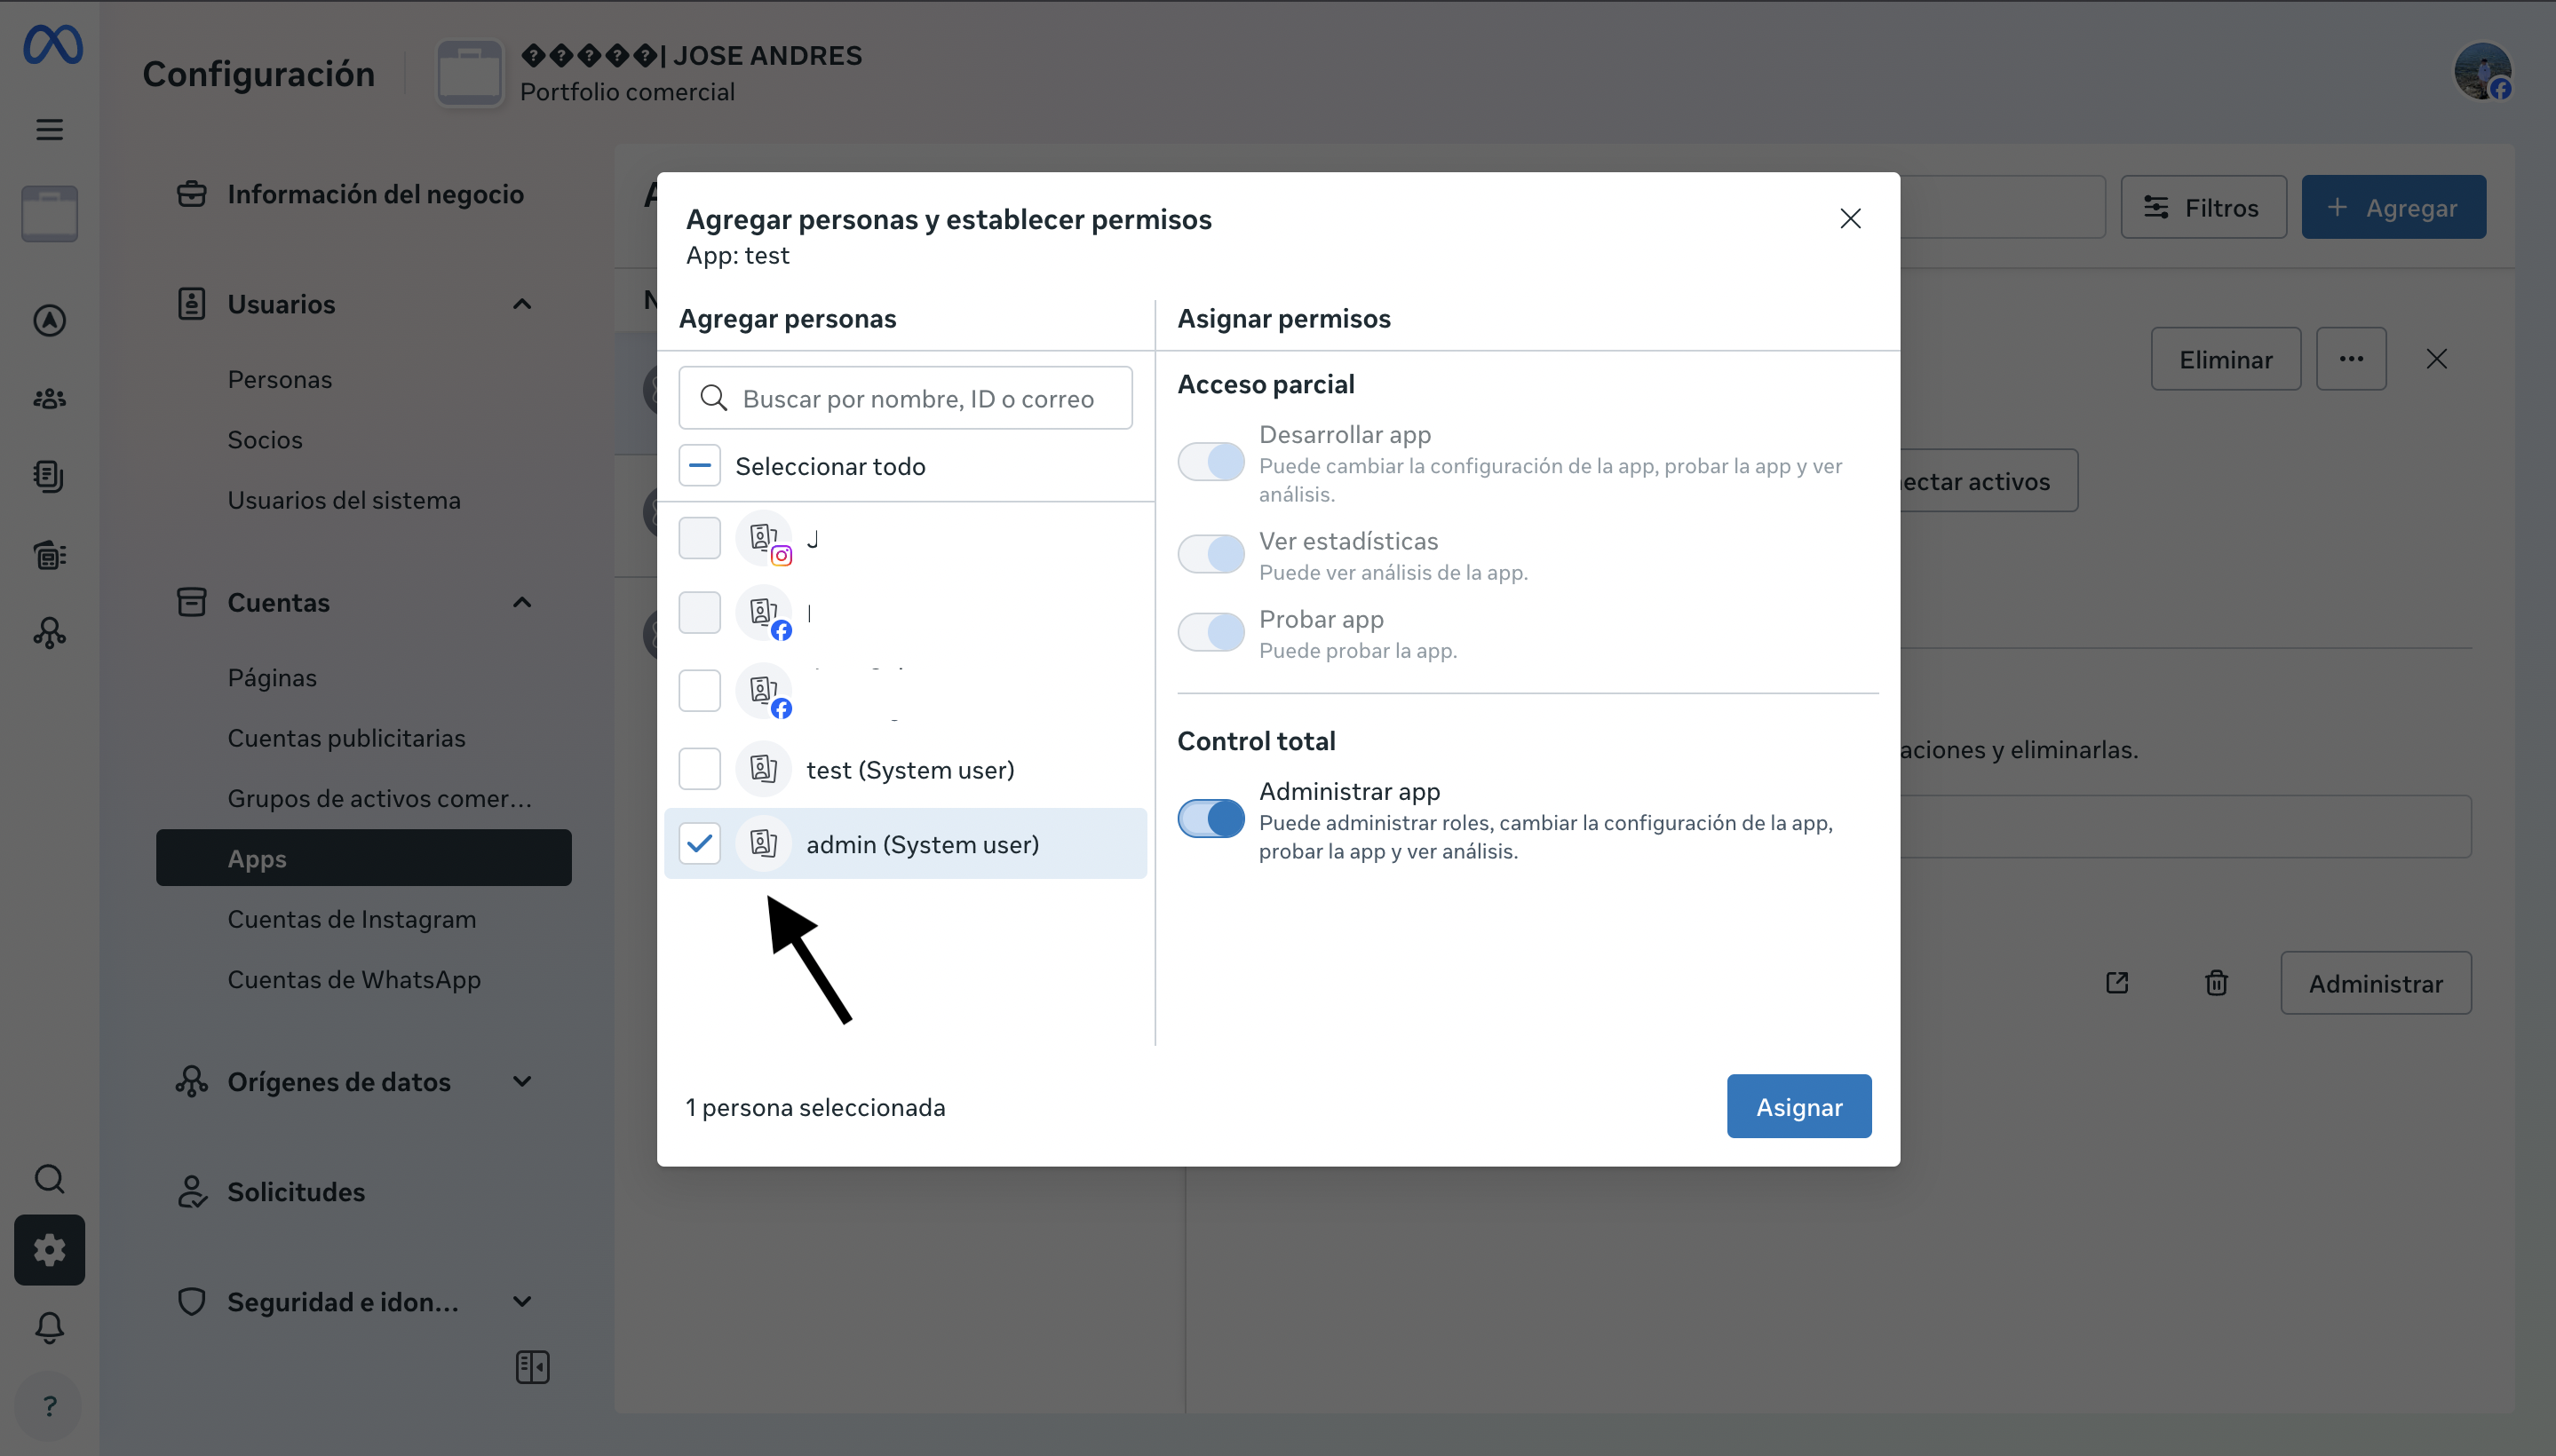Click the search magnifier in left rail
Image resolution: width=2556 pixels, height=1456 pixels.
point(49,1179)
